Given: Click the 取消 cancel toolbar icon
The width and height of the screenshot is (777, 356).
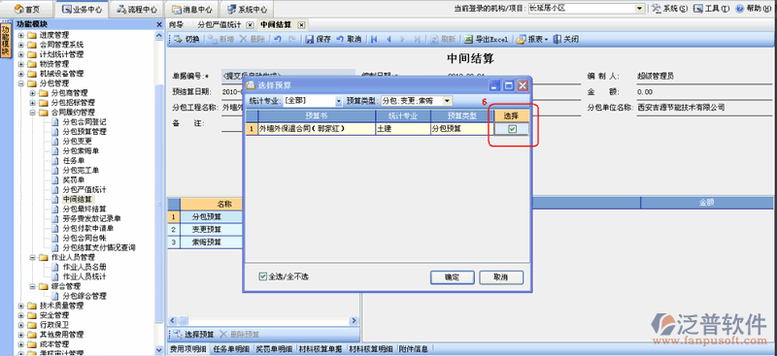Looking at the screenshot, I should tap(340, 40).
